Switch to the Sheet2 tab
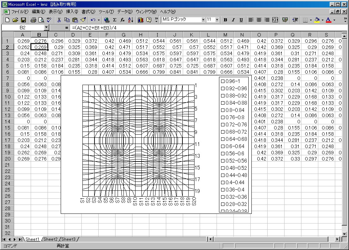Screen dimensions: 349x250 [x=50, y=239]
